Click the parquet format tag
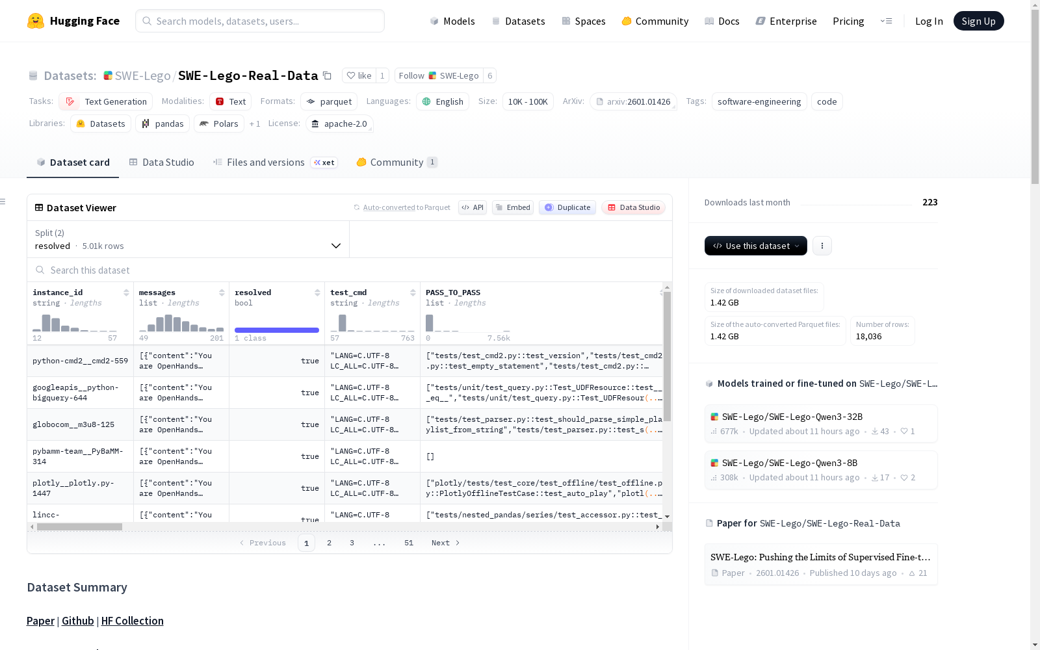1040x650 pixels. point(330,101)
